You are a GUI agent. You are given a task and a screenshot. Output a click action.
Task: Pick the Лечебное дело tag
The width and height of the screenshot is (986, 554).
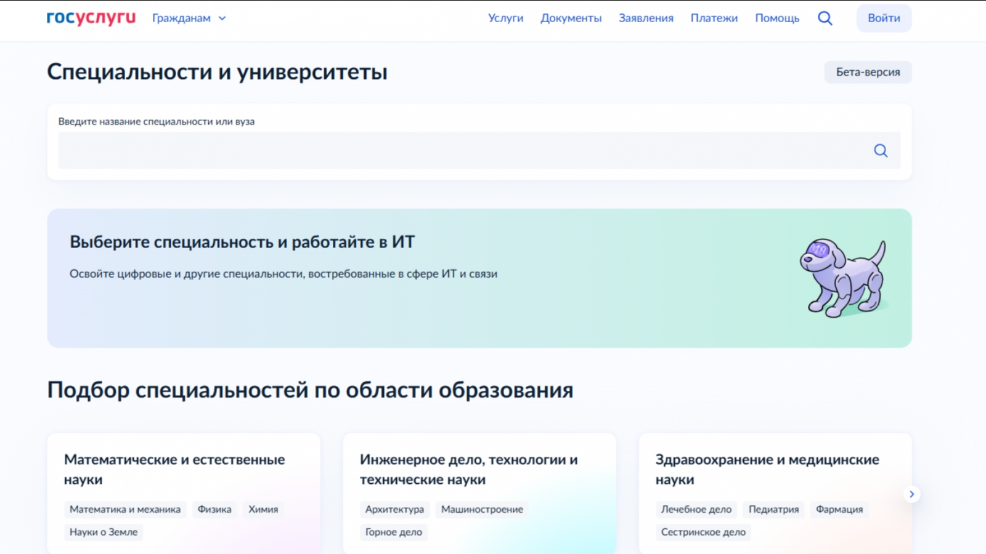pos(696,509)
